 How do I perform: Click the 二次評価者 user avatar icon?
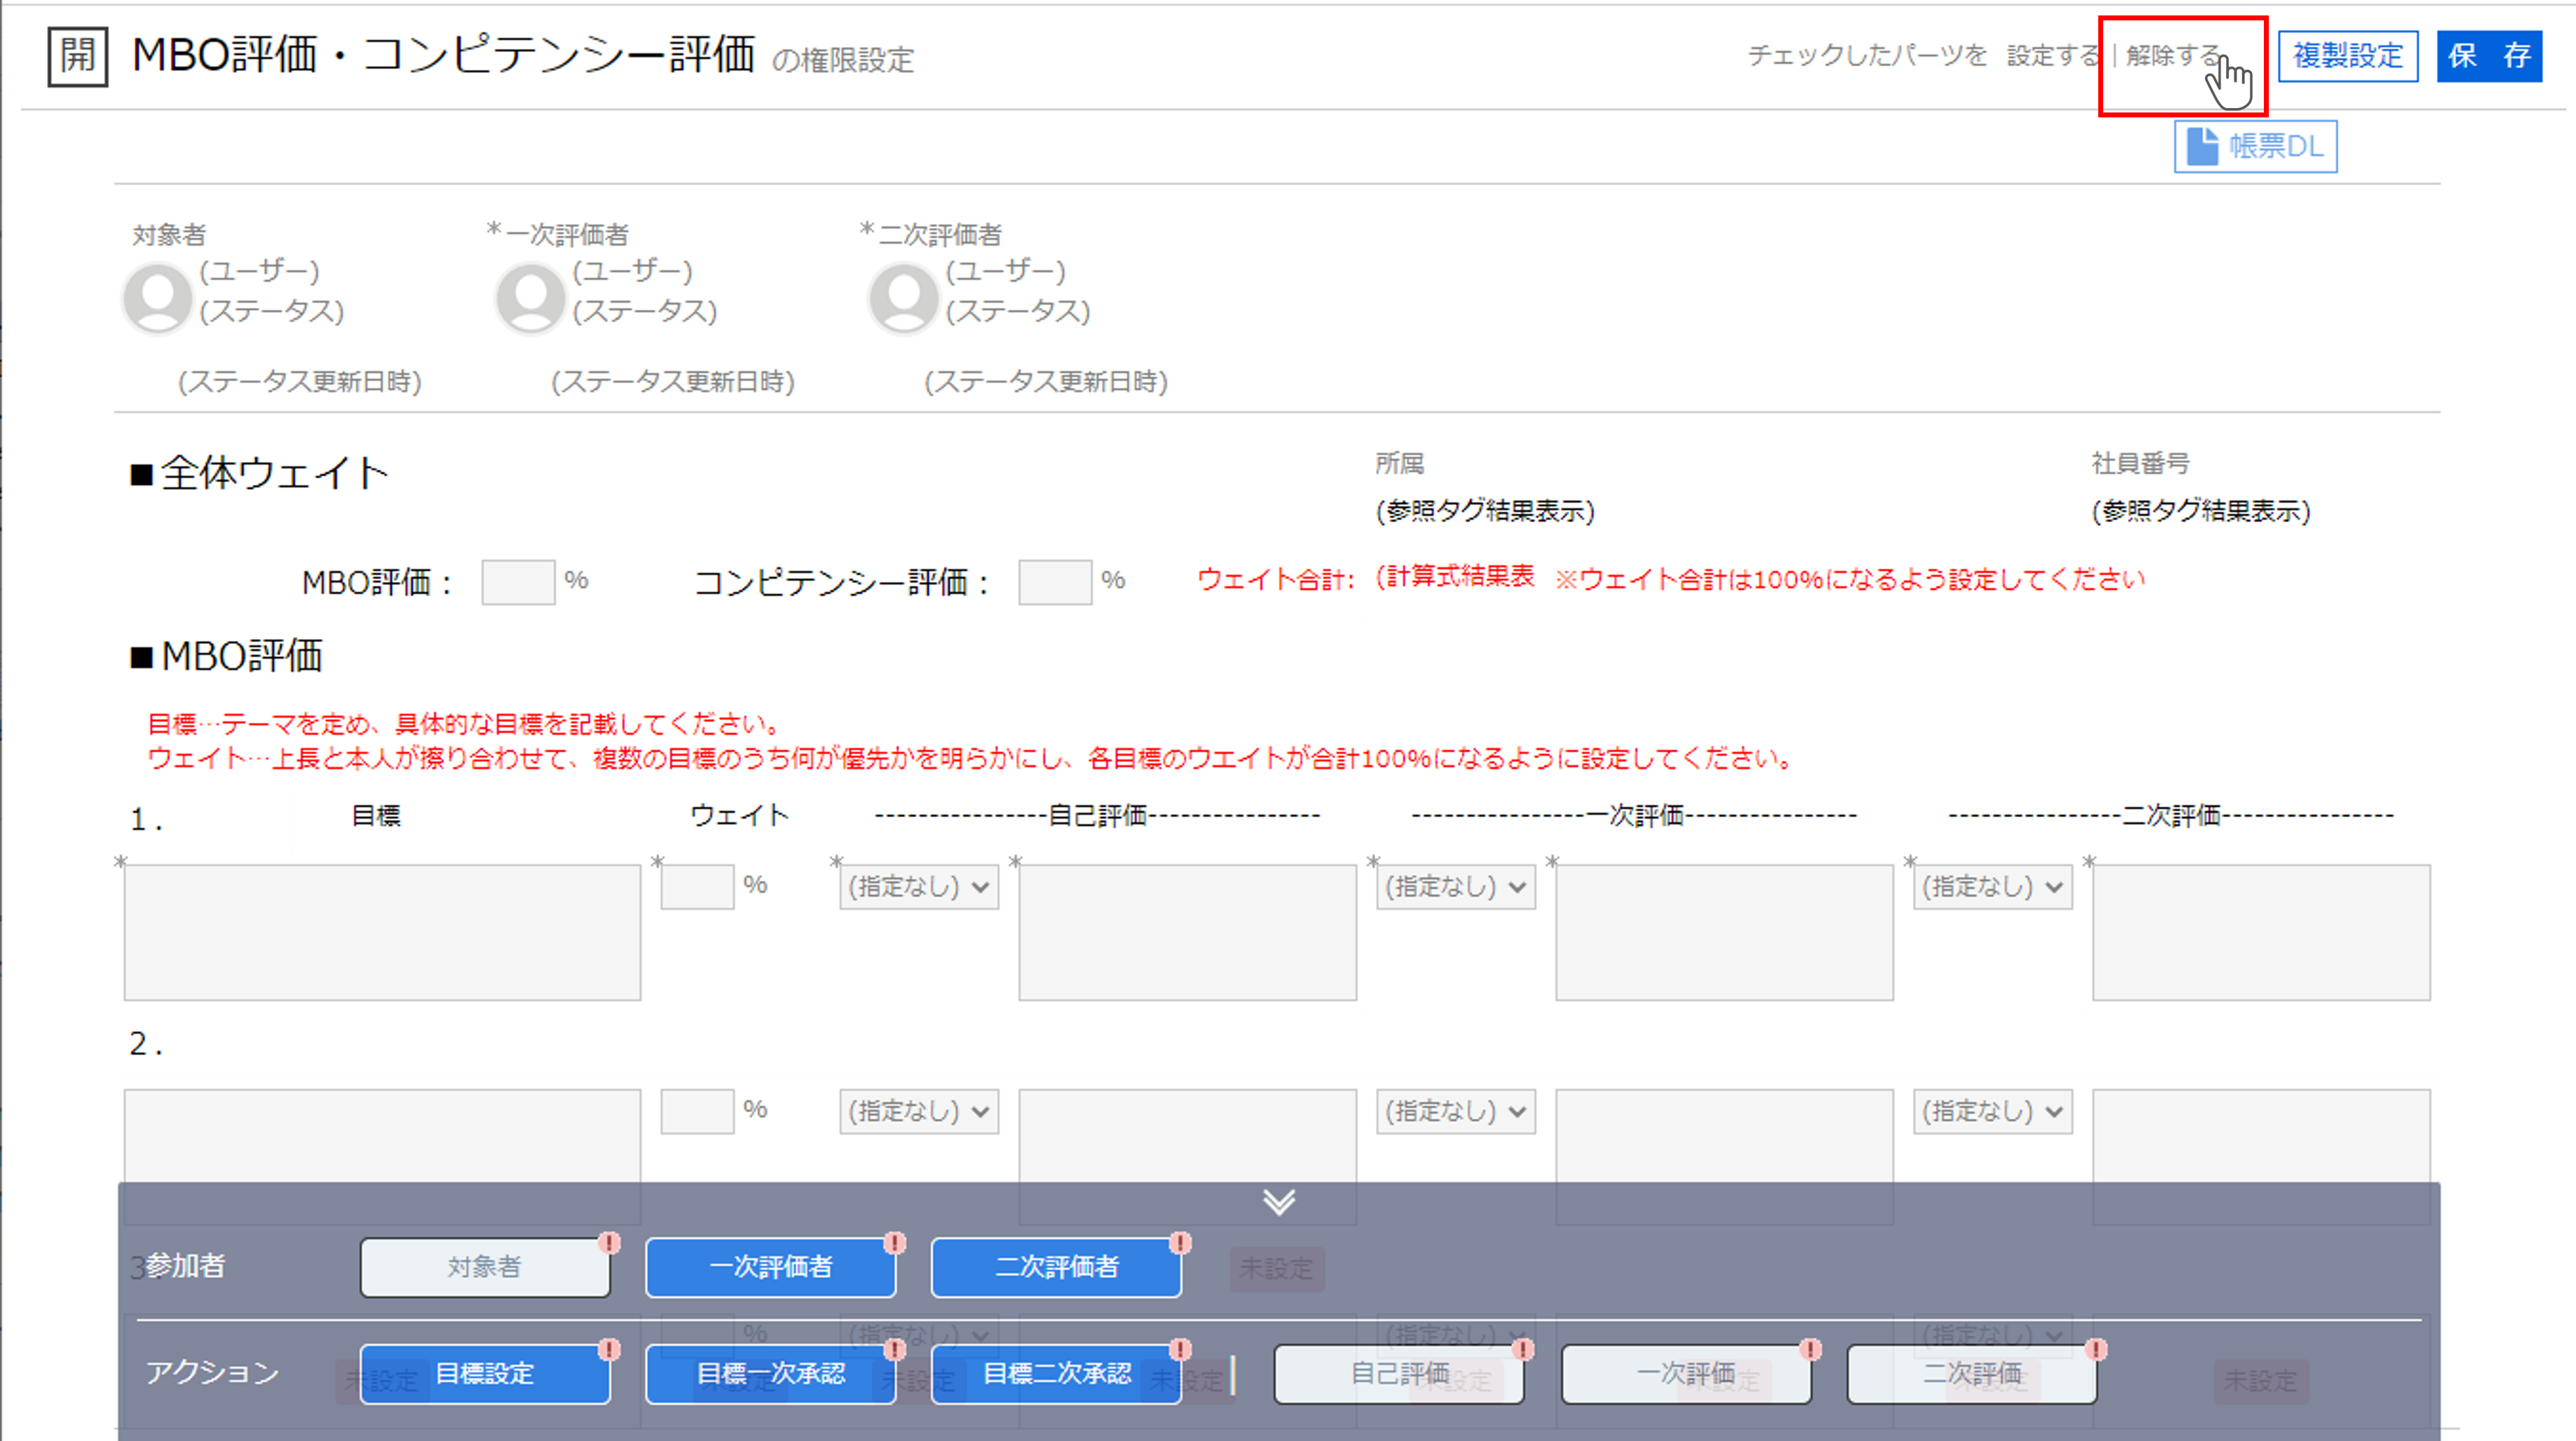pyautogui.click(x=903, y=298)
